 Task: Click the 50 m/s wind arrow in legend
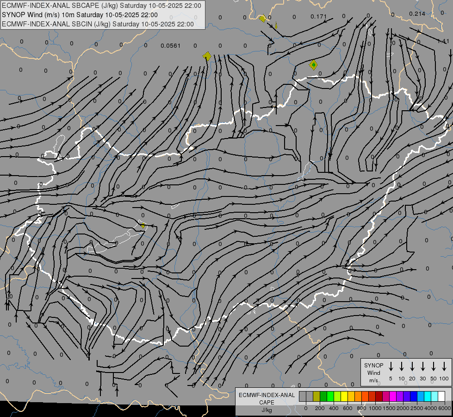(434, 366)
